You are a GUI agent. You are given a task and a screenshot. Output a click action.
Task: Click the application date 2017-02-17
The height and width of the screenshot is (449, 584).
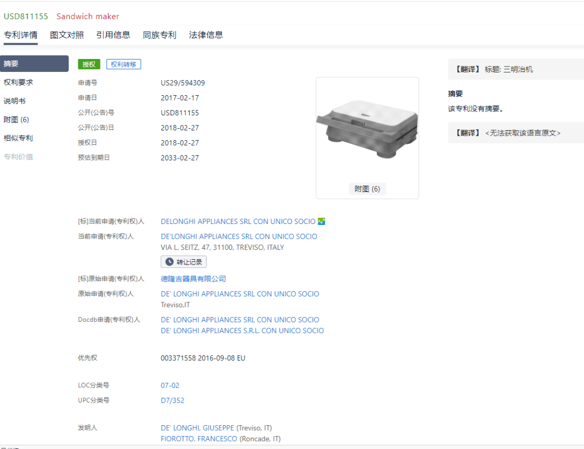[180, 97]
